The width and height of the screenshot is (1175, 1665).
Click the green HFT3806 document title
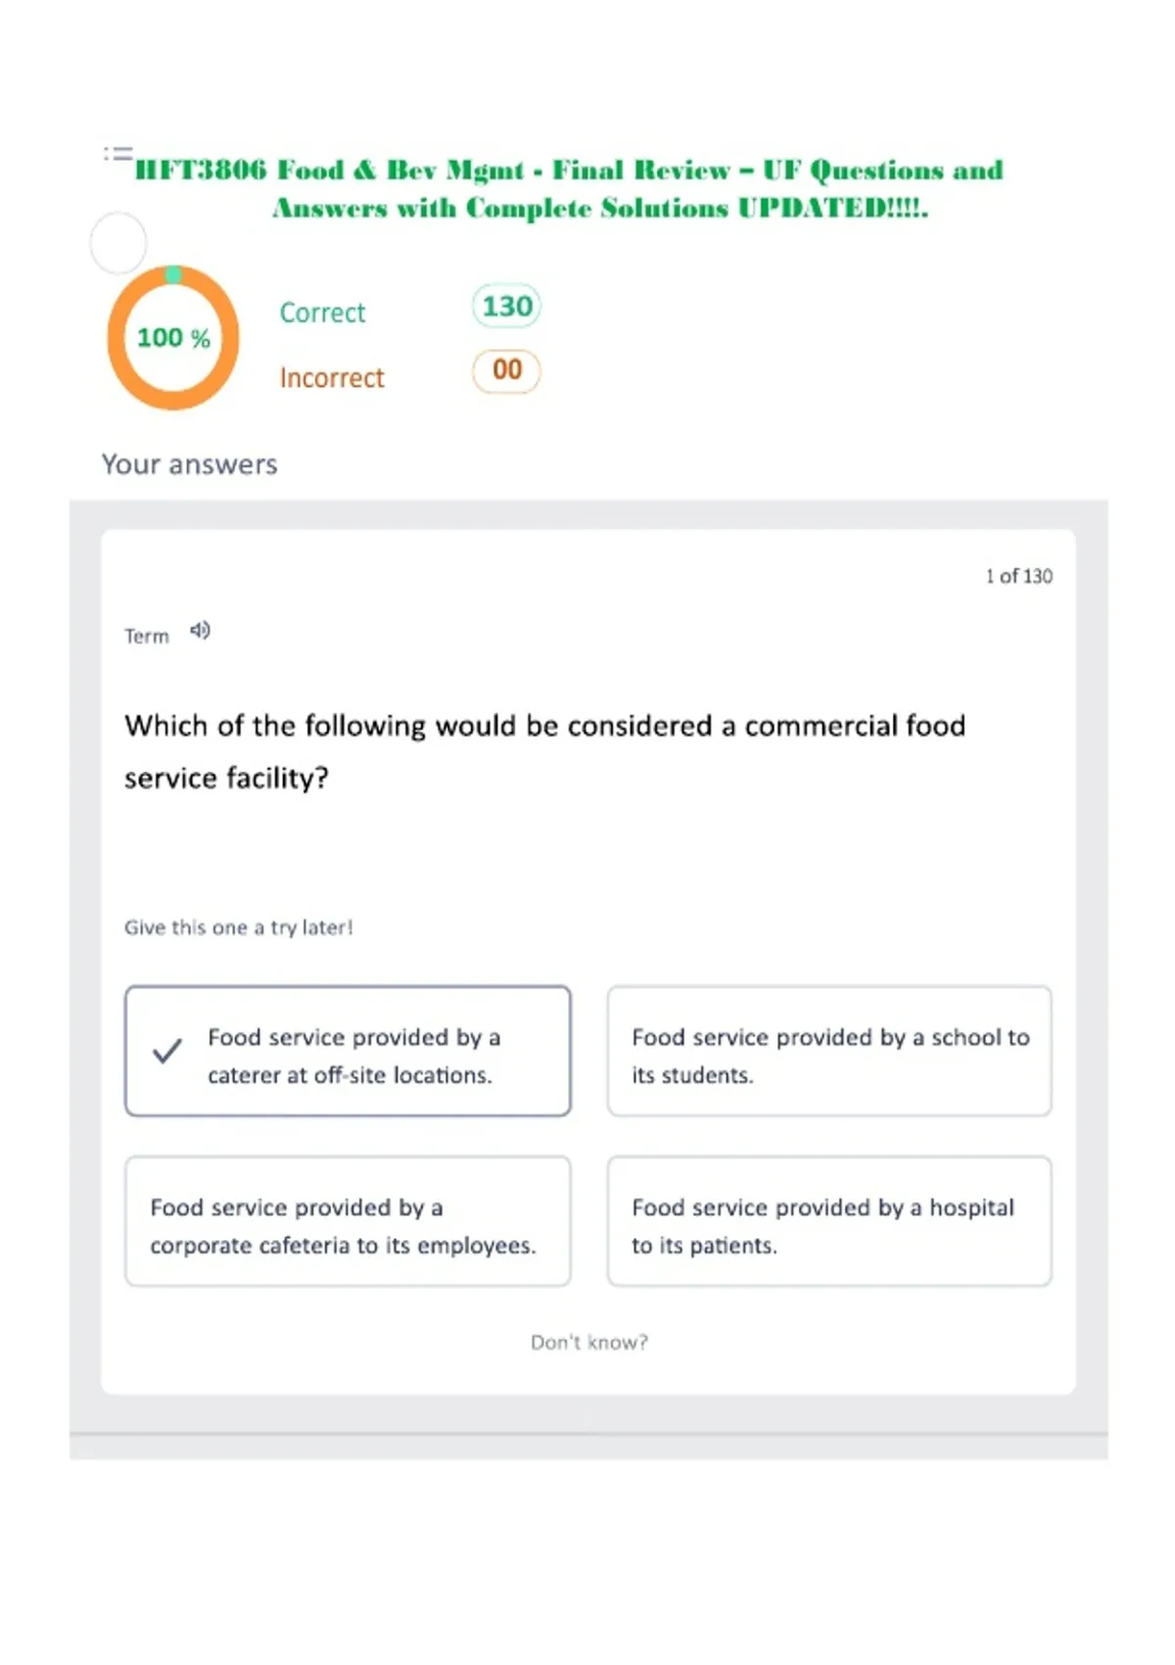coord(569,188)
